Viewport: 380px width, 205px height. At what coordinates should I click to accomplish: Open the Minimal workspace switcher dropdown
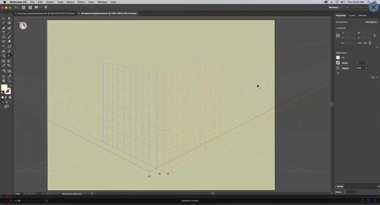pyautogui.click(x=336, y=8)
